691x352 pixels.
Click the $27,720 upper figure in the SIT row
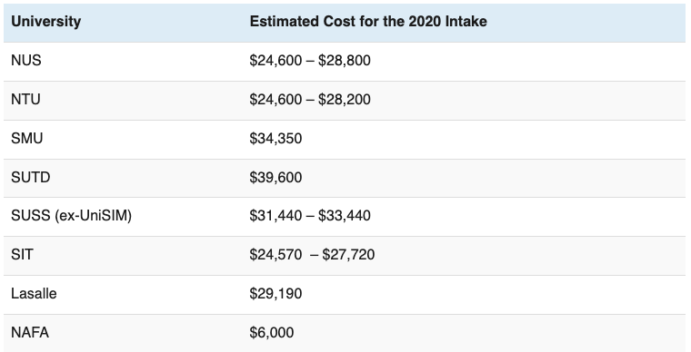click(x=348, y=255)
